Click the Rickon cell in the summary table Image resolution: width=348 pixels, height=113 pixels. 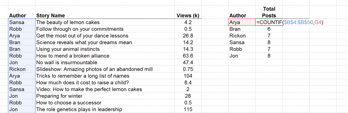coord(241,36)
